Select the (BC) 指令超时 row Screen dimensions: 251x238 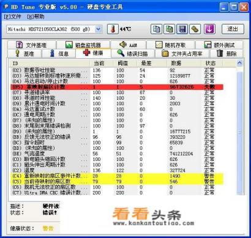tap(117, 143)
